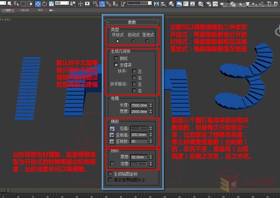Select the Select and Move tool
The width and height of the screenshot is (280, 198).
pyautogui.click(x=37, y=4)
